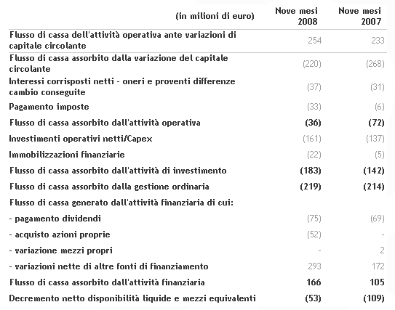This screenshot has width=395, height=310.
Task: Click the (52) acquisto azioni proprie value
Action: pos(314,234)
